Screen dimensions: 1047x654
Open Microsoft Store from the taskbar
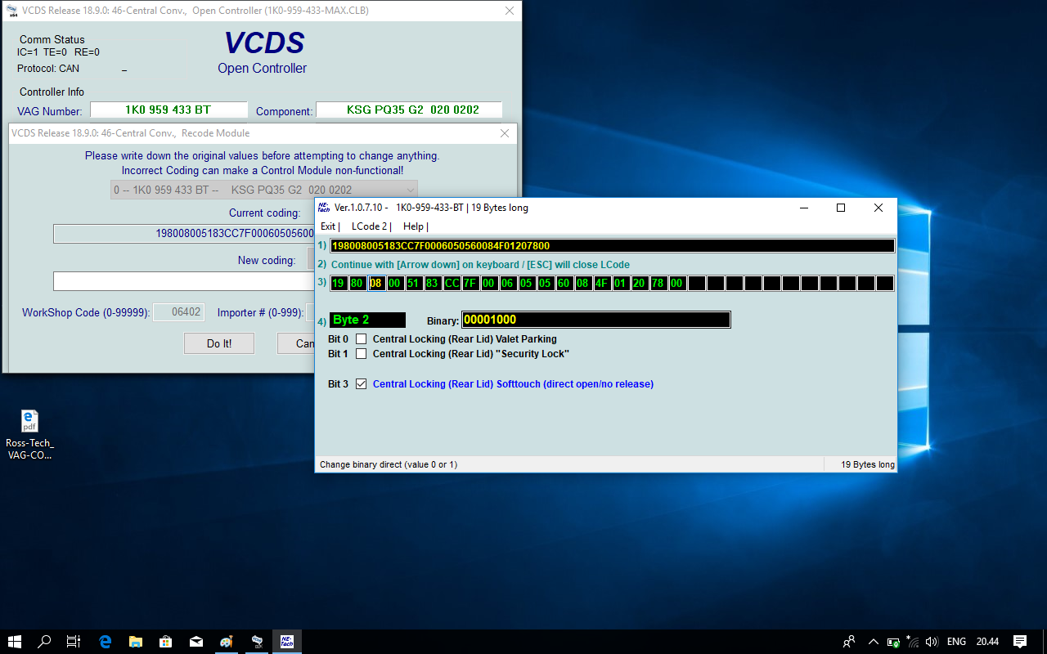pyautogui.click(x=166, y=642)
